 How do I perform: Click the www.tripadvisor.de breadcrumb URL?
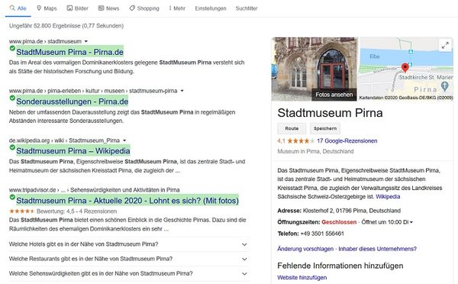tap(94, 190)
